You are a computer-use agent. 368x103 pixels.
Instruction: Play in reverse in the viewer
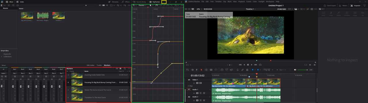[244, 65]
